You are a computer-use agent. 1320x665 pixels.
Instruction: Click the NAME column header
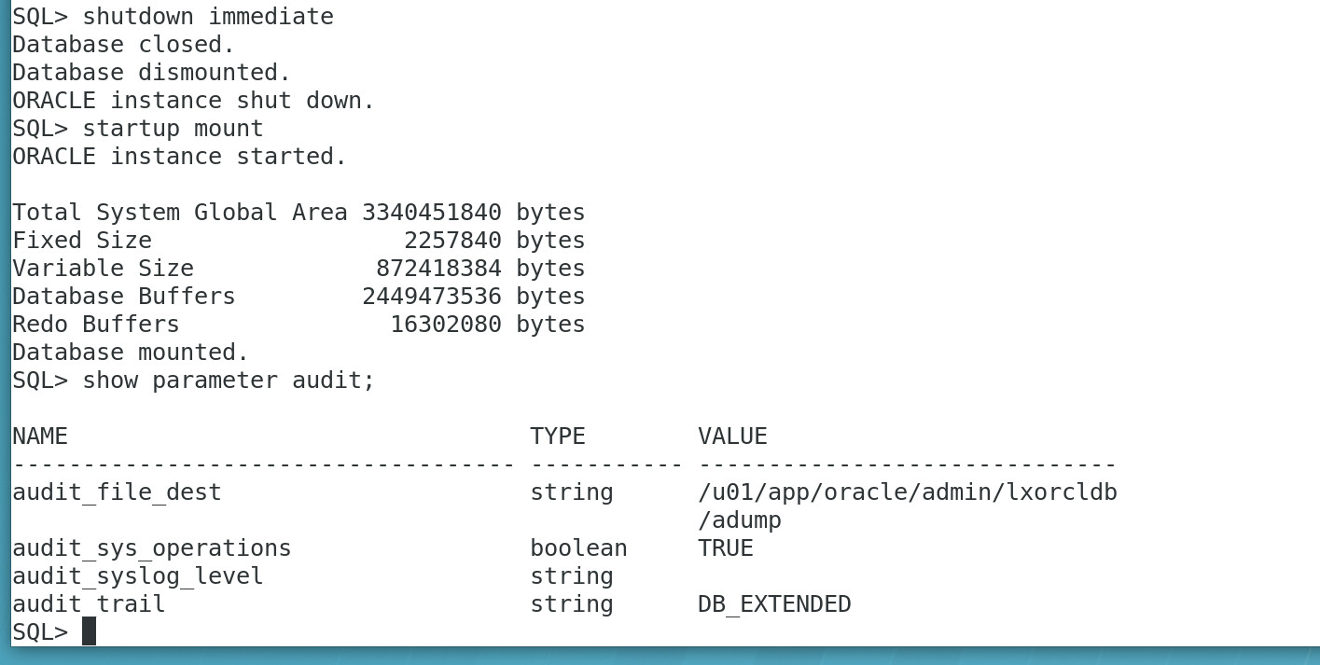point(40,436)
